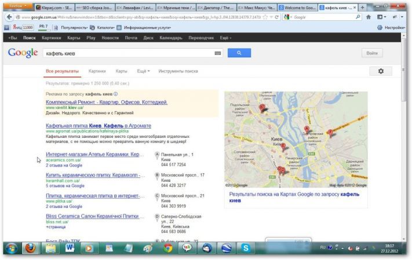Viewport: 412px width, 260px height.
Task: Click the кафель киев search field
Action: pos(130,53)
